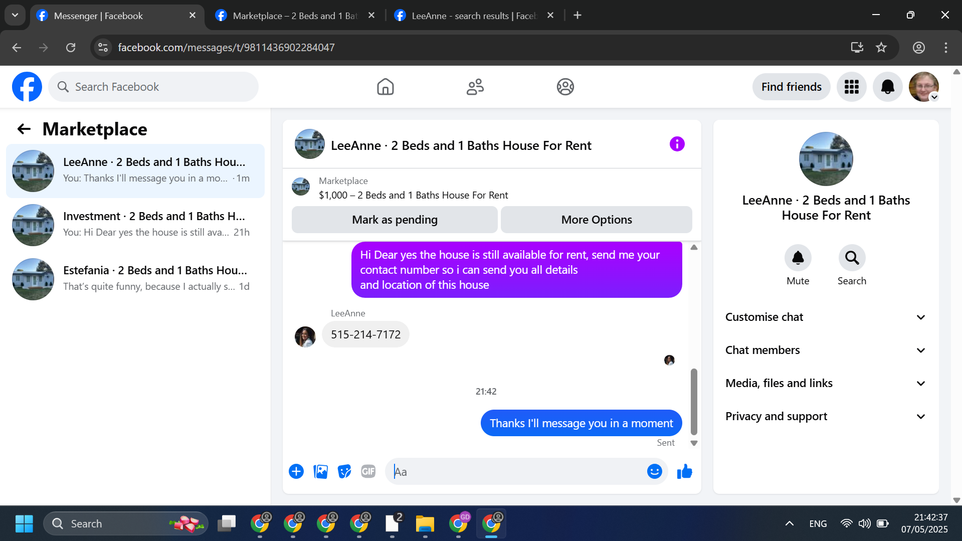
Task: Open more actions plus icon in composer
Action: 296,471
